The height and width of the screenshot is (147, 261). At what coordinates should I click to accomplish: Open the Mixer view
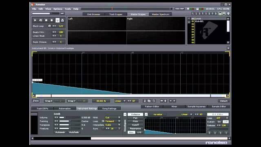(174, 106)
